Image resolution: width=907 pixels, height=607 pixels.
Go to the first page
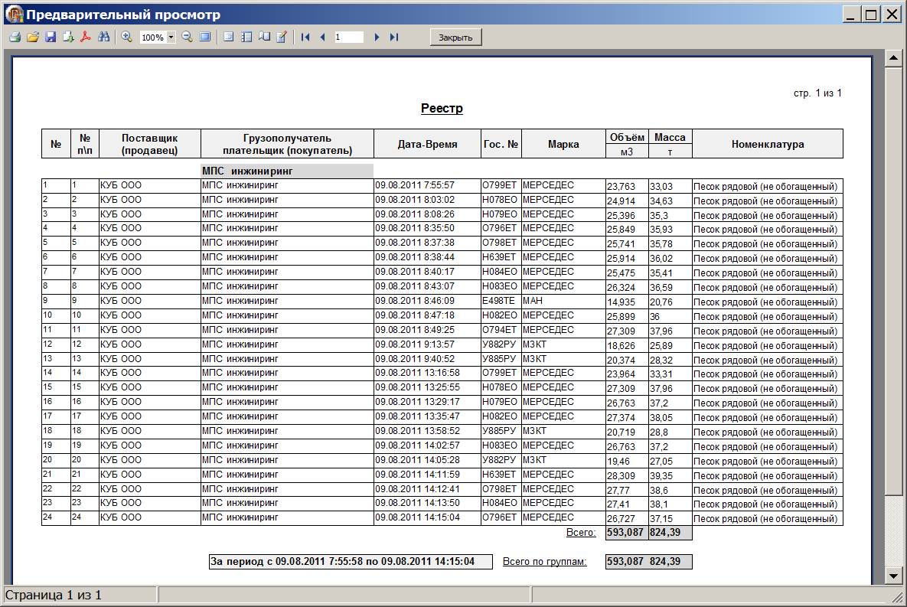coord(305,37)
